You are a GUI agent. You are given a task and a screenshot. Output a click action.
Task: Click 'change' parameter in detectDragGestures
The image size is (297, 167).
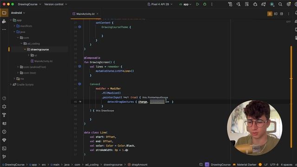[142, 102]
